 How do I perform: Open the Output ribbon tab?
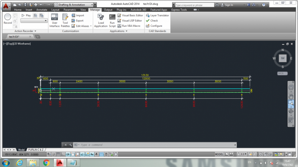coord(108,10)
